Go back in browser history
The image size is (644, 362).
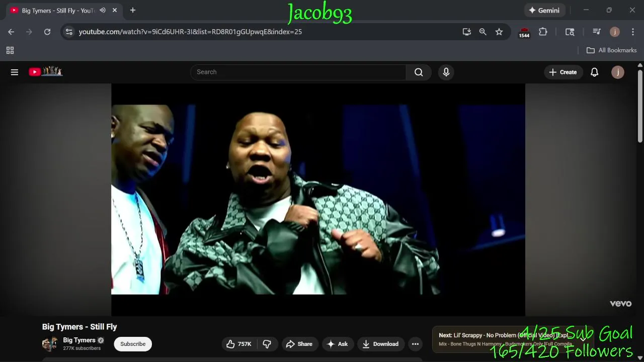pyautogui.click(x=11, y=32)
